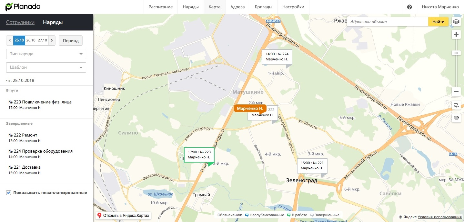Open Никита Марченко user menu
The height and width of the screenshot is (222, 464).
(440, 7)
